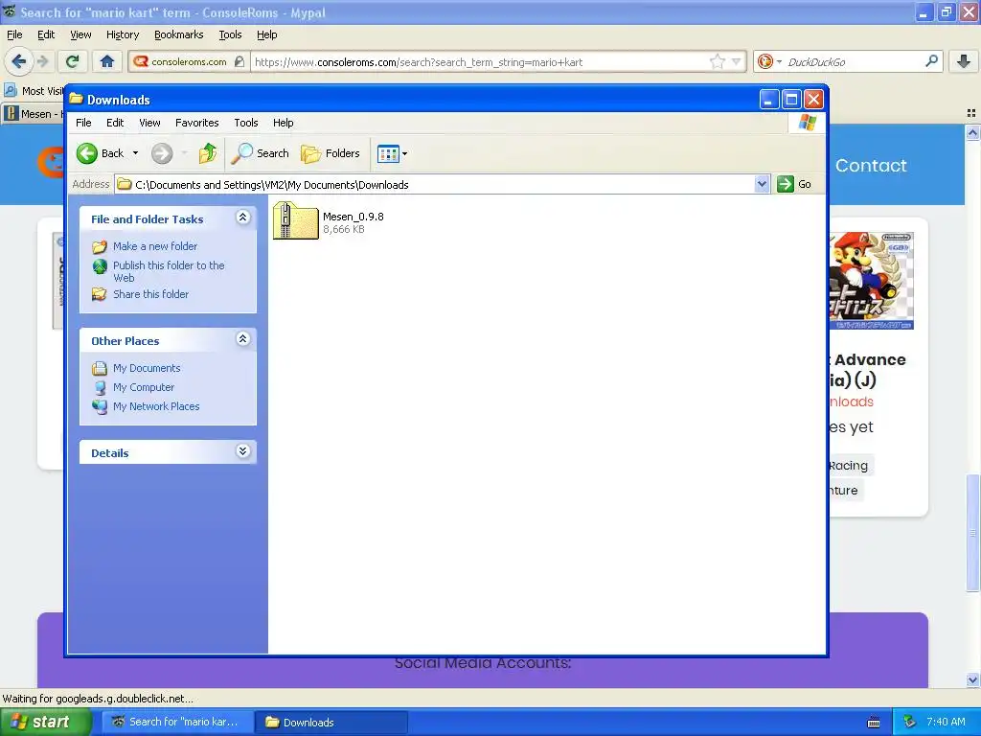Select the Mesen_0.9.8 zip file icon
Image resolution: width=981 pixels, height=736 pixels.
[295, 220]
